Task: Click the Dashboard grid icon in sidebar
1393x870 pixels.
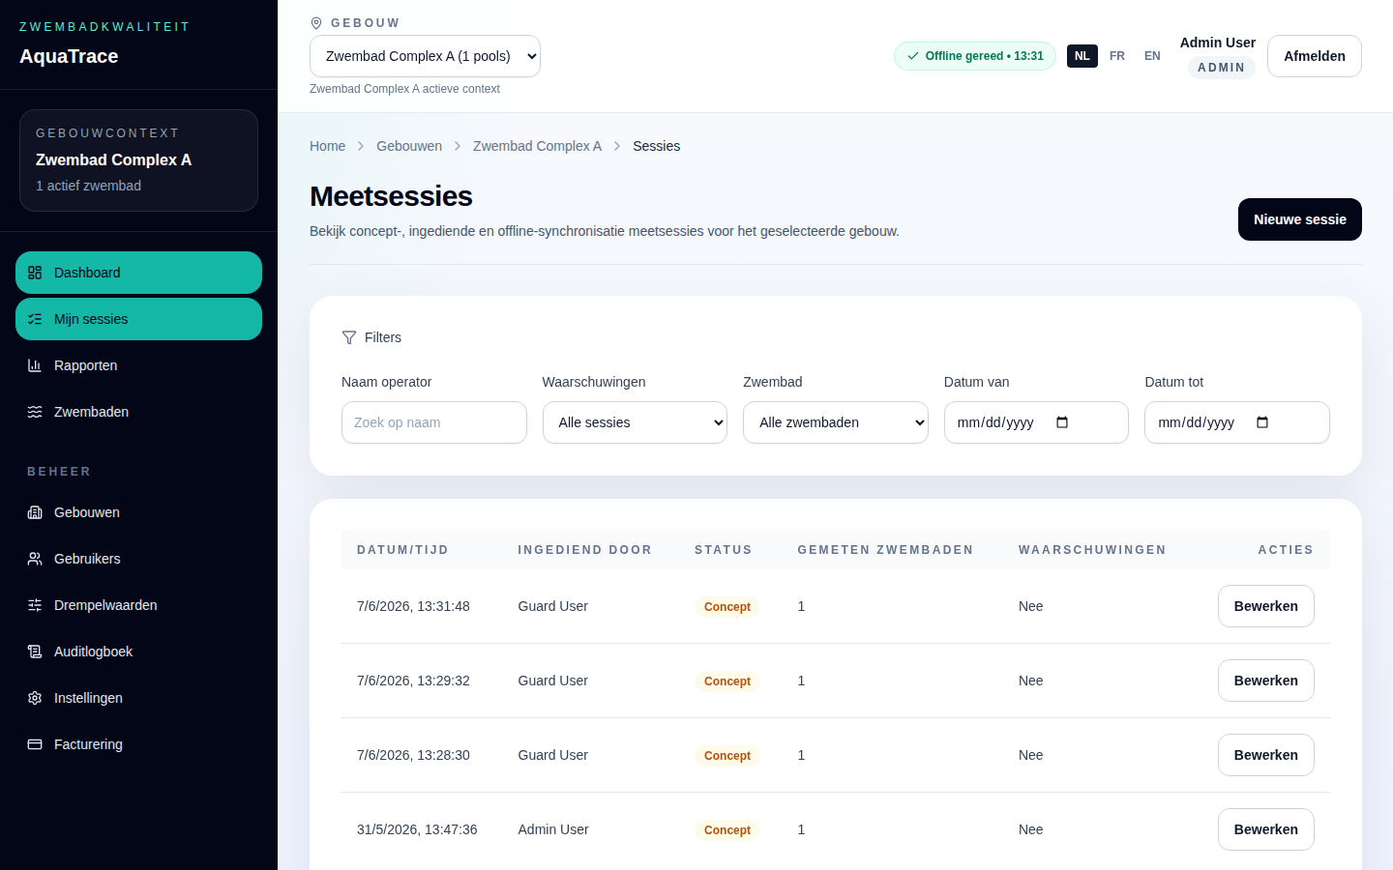Action: pyautogui.click(x=35, y=273)
